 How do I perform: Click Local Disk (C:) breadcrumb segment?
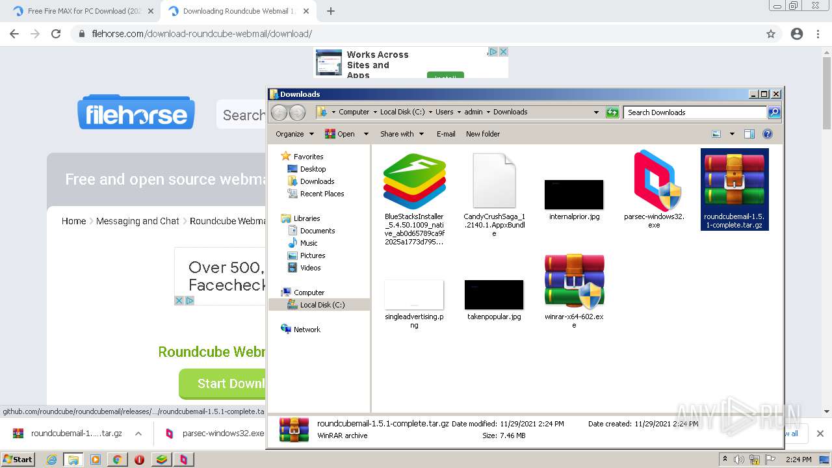tap(402, 112)
